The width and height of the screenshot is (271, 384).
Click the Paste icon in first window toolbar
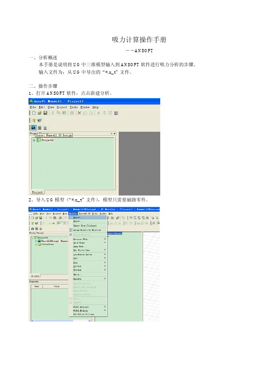click(x=64, y=113)
